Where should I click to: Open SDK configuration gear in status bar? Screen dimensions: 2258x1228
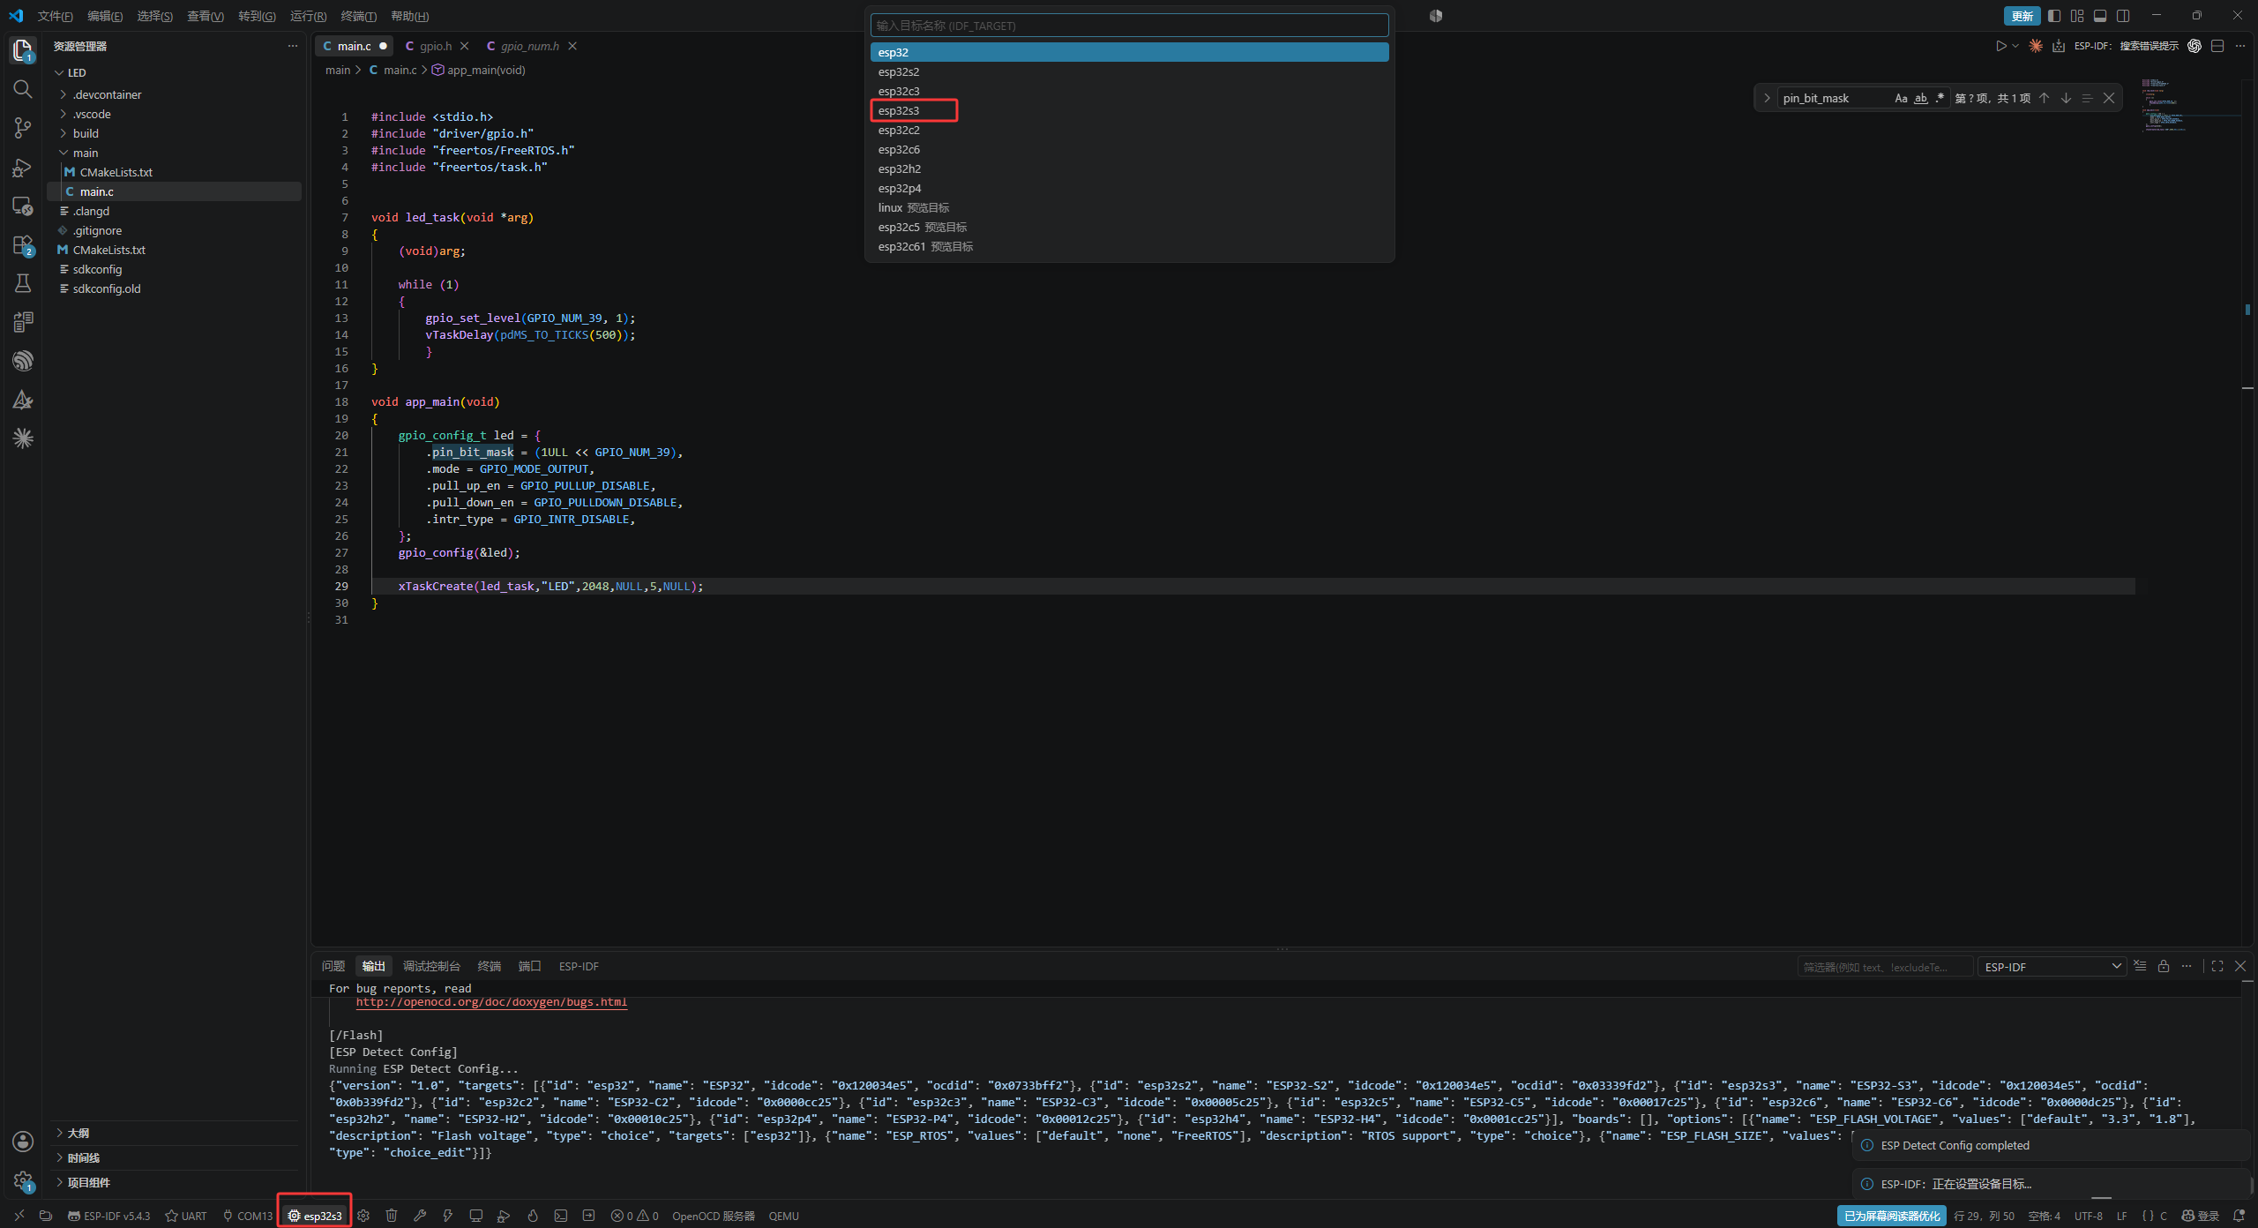363,1216
